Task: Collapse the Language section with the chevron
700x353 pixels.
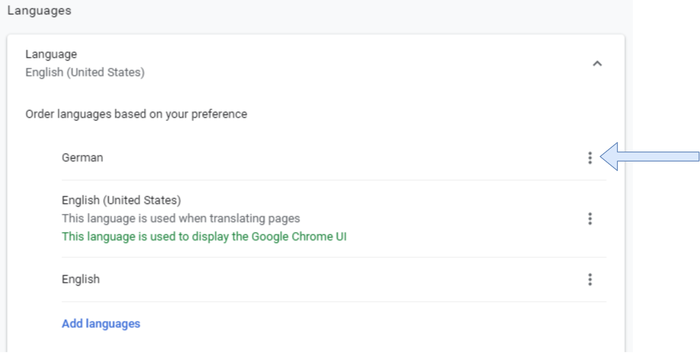Action: click(x=597, y=64)
